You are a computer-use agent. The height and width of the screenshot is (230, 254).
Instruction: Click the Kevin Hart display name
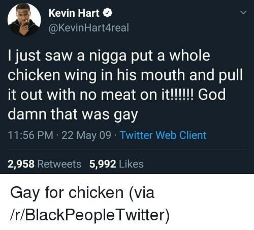coord(74,13)
